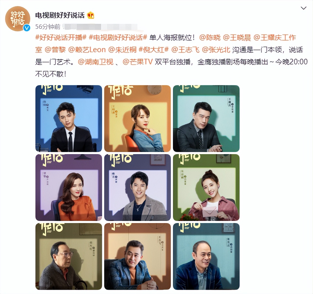Open mention @芒果TV
Viewport: 313px width, 294px height.
pyautogui.click(x=138, y=62)
